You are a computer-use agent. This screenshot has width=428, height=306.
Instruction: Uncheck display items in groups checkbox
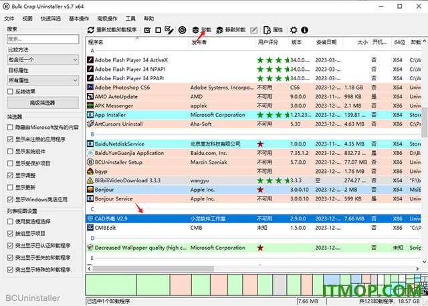coord(10,233)
